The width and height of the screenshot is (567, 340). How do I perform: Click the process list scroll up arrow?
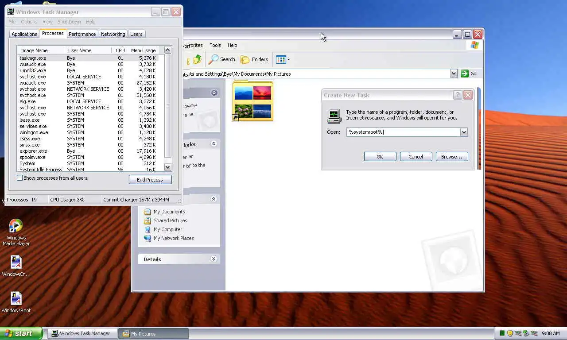coord(167,50)
